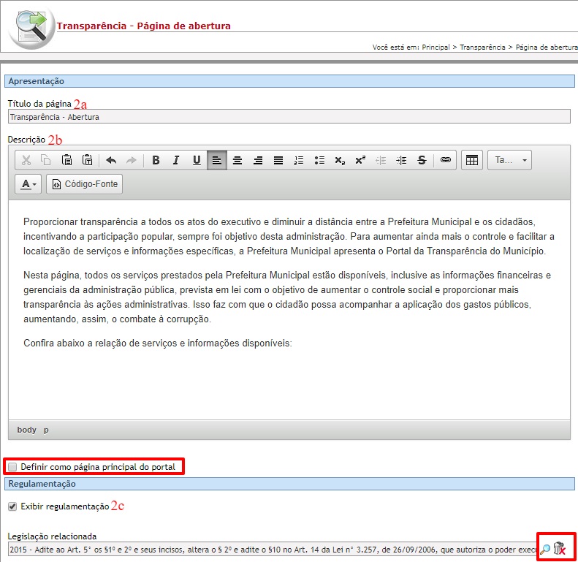Click the Principal breadcrumb link

[436, 48]
